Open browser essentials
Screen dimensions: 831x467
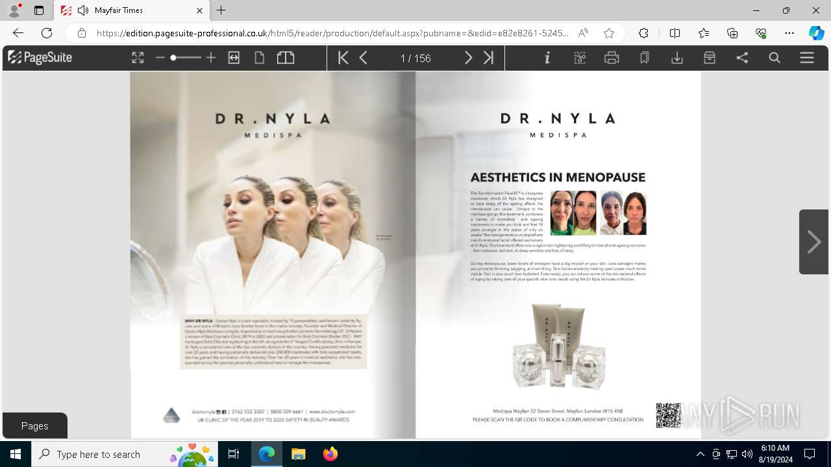coord(761,33)
